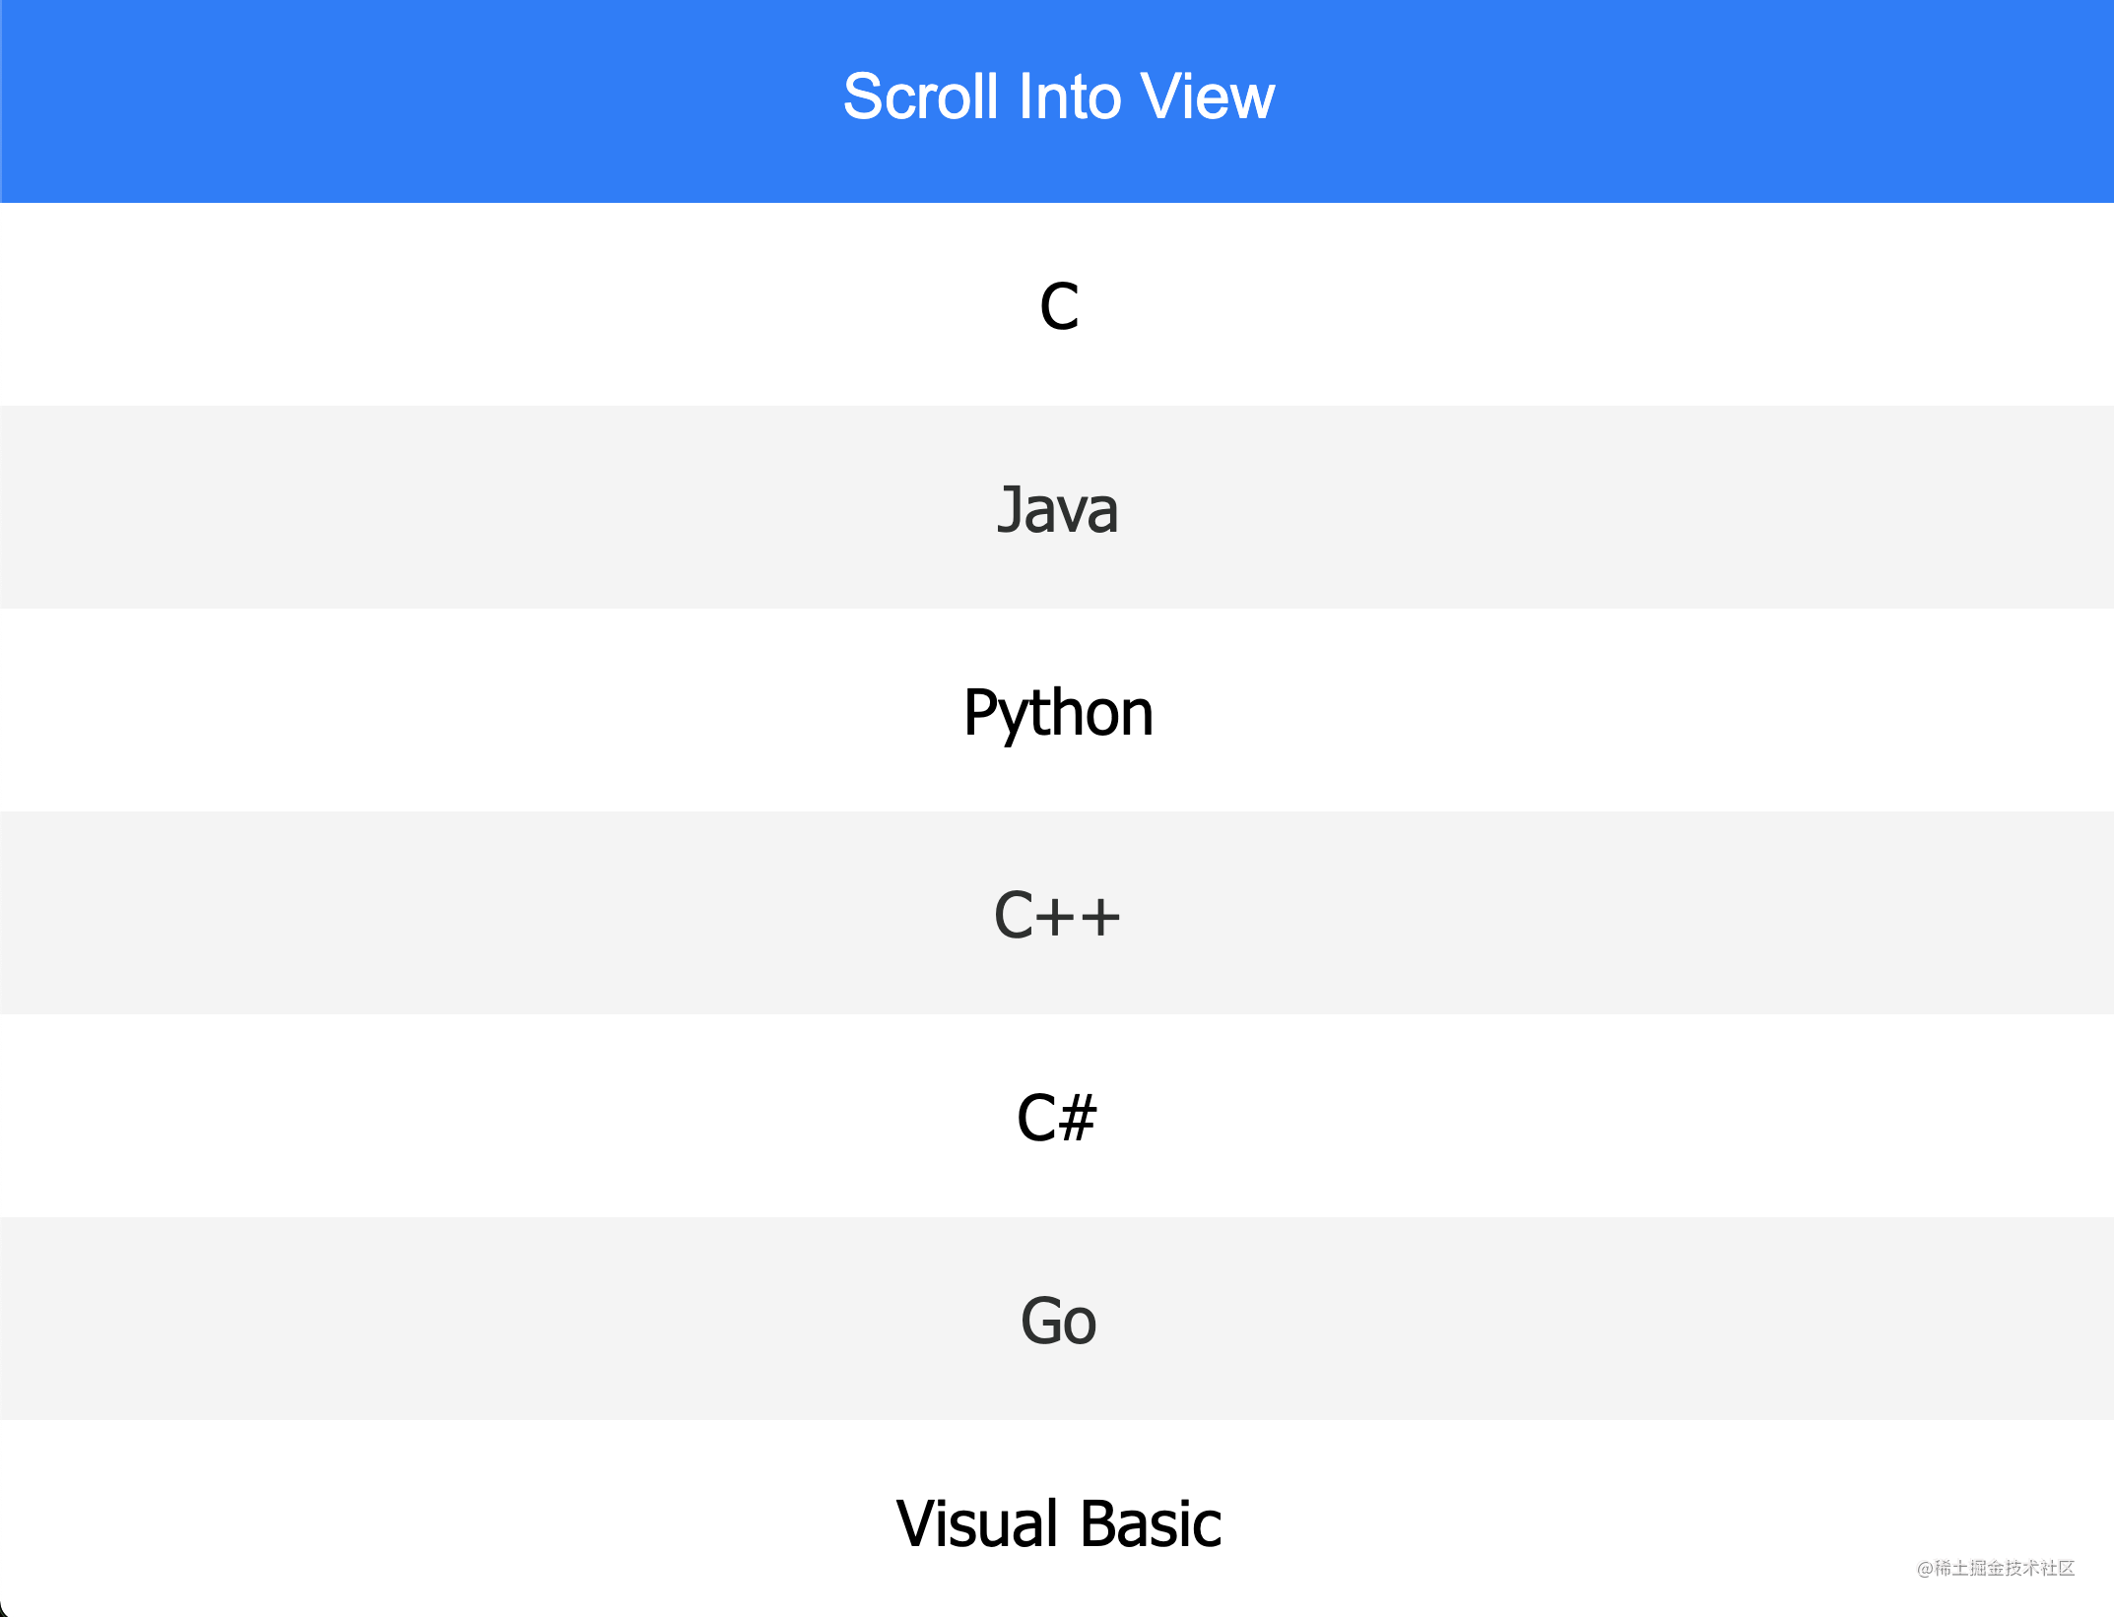Select the C++ list item

1057,915
